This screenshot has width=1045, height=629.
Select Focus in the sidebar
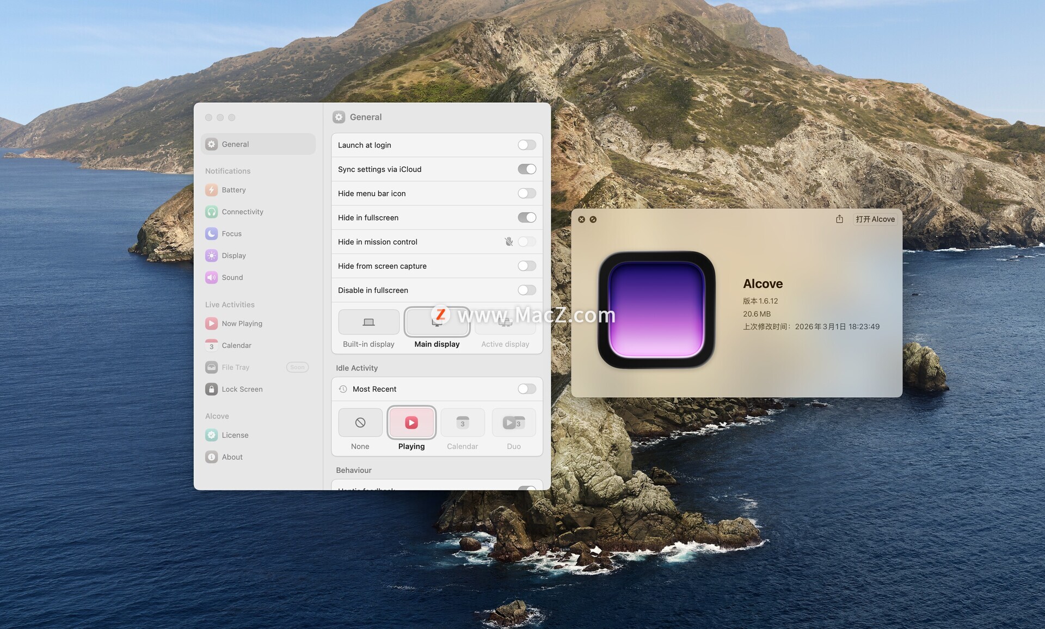(x=231, y=233)
